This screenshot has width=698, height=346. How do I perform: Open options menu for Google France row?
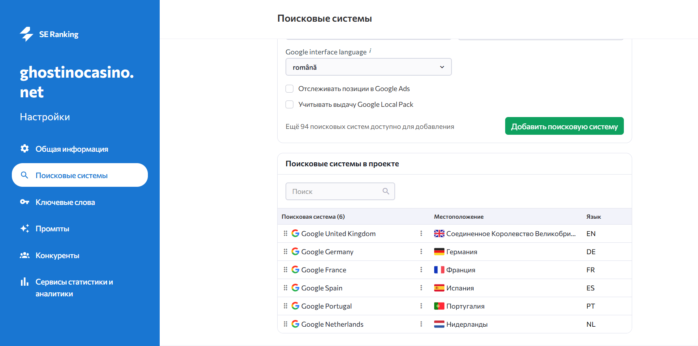tap(421, 270)
